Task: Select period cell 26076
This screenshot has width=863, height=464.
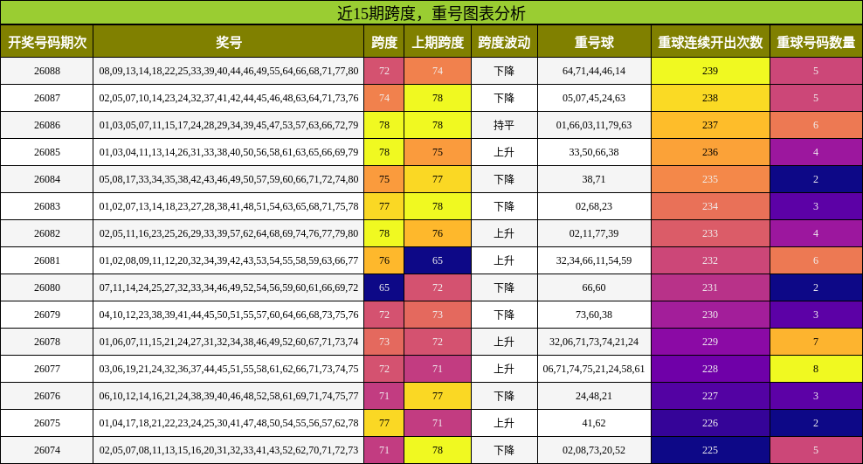Action: click(x=47, y=396)
